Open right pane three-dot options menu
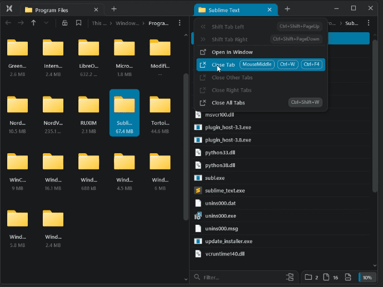Screen dimensions: 383x287 pyautogui.click(x=369, y=23)
